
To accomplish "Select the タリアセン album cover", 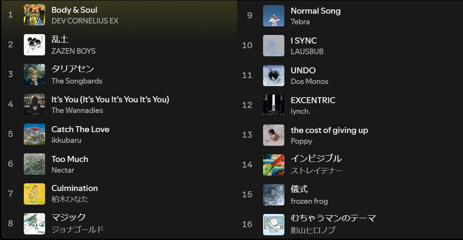I will pos(35,74).
